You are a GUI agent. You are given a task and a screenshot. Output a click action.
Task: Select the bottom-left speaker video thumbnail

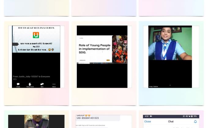click(36, 121)
